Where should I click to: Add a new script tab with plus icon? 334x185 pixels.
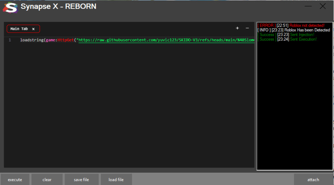pos(238,28)
